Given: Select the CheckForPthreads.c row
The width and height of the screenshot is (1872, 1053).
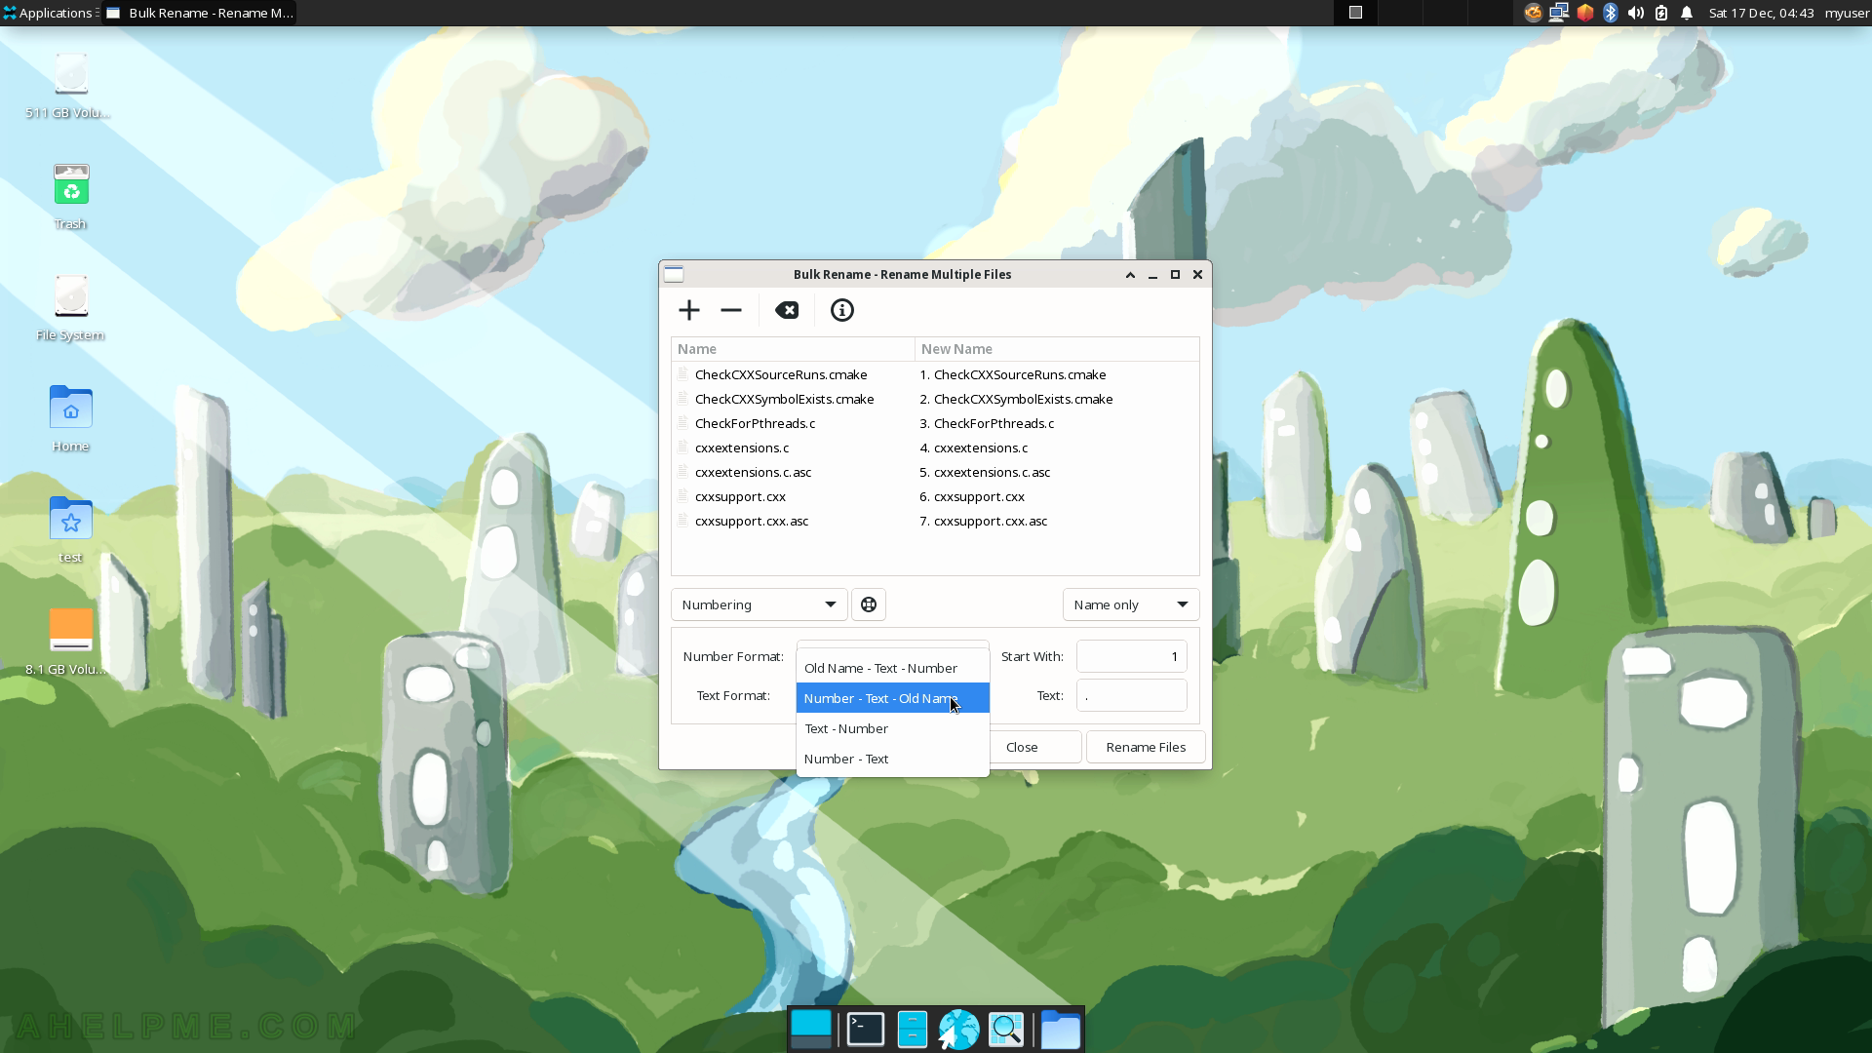Looking at the screenshot, I should 935,423.
